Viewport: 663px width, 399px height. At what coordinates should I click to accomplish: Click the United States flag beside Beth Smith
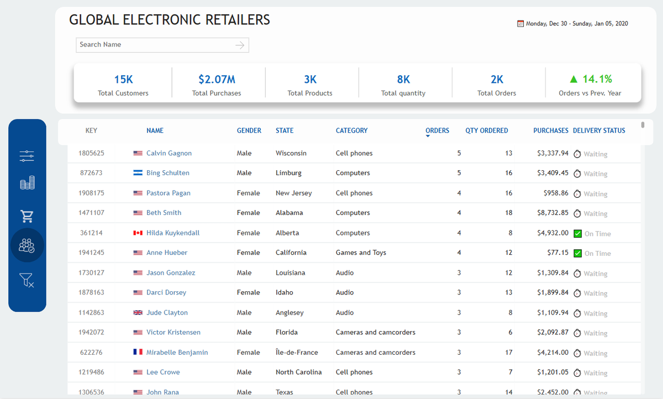tap(138, 213)
